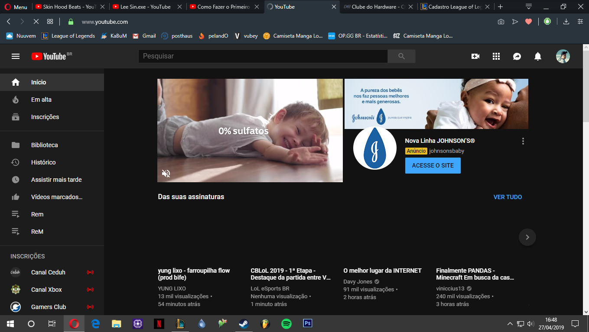Open Finalmente PANDAS Minecraft video title

[x=475, y=274]
